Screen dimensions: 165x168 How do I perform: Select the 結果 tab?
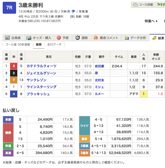157,38
